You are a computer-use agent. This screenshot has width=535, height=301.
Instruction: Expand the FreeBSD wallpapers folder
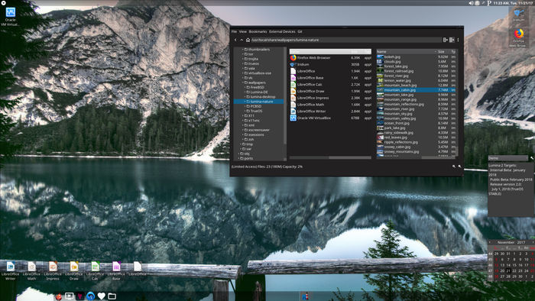pyautogui.click(x=245, y=87)
